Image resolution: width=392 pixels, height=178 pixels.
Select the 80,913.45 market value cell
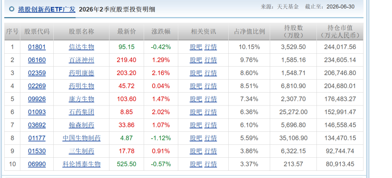(341, 164)
